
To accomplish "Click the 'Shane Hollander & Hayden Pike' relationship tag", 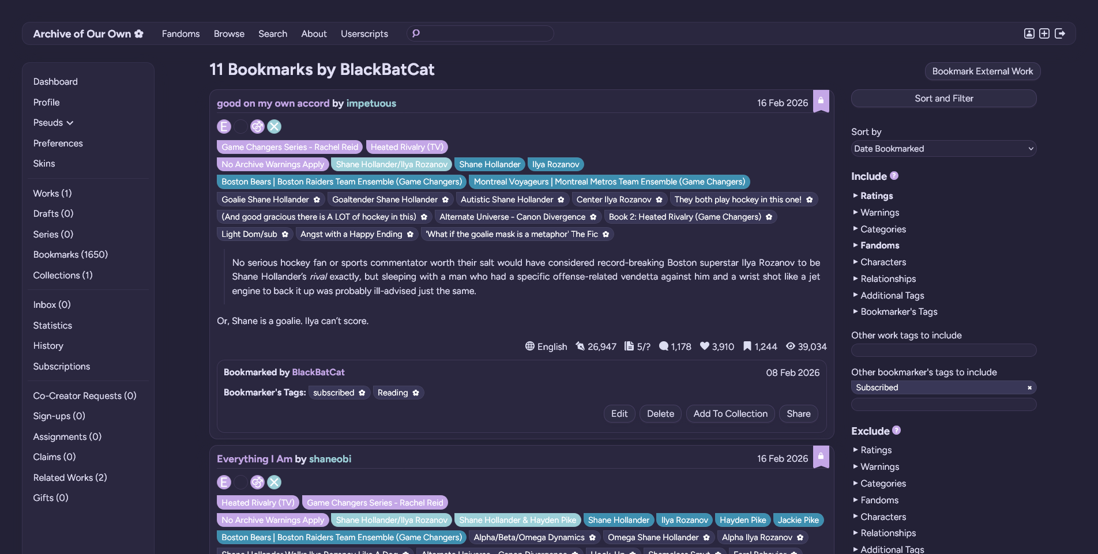I will (517, 520).
